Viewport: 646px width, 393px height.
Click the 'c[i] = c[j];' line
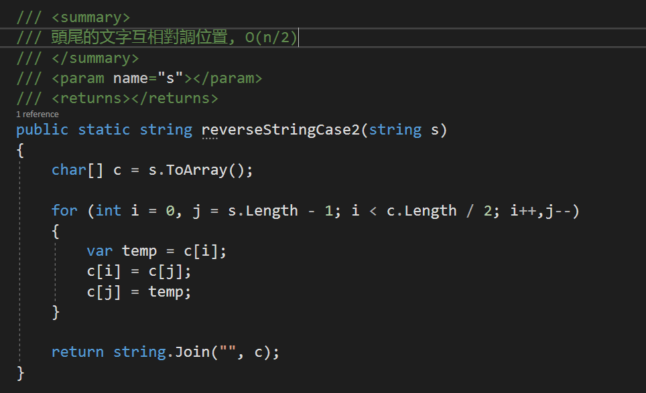139,272
